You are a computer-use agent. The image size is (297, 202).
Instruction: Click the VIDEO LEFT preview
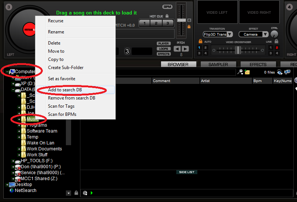(217, 12)
